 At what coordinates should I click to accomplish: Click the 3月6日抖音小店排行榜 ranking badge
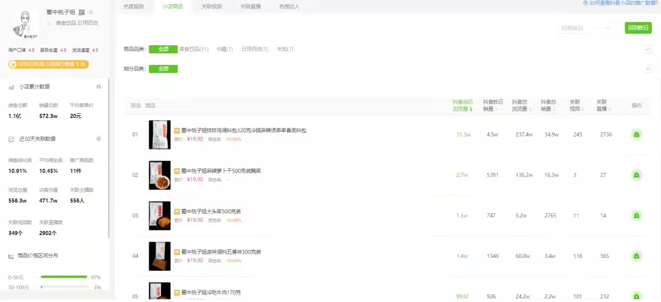pyautogui.click(x=48, y=64)
